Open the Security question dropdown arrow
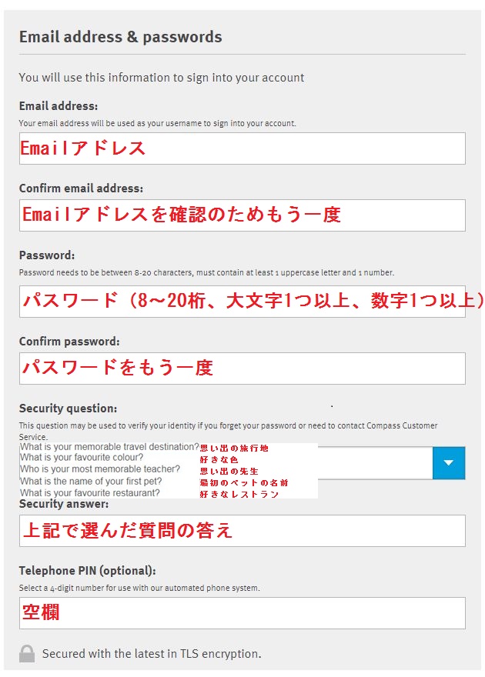The width and height of the screenshot is (485, 677). [449, 463]
